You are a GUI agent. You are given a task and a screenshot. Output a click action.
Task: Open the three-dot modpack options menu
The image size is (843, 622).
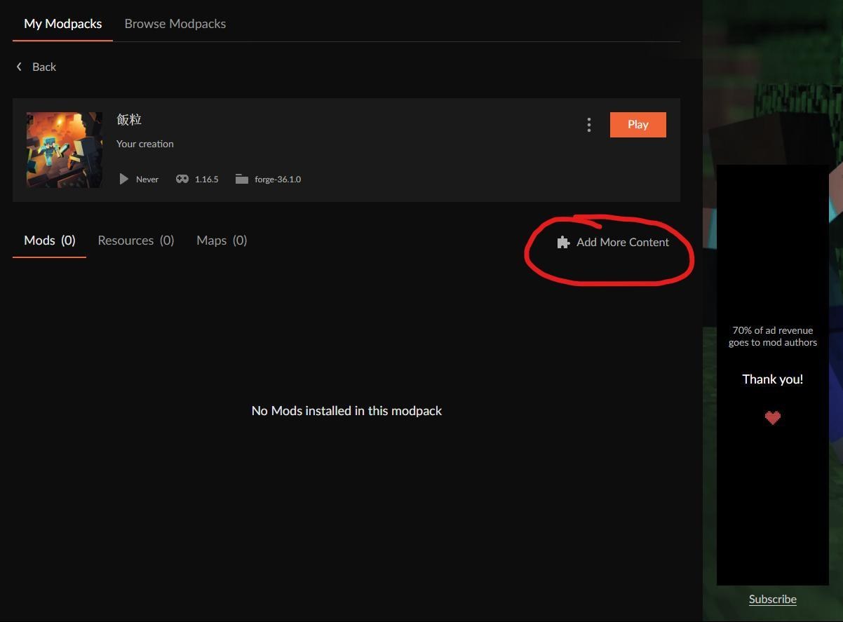tap(588, 125)
